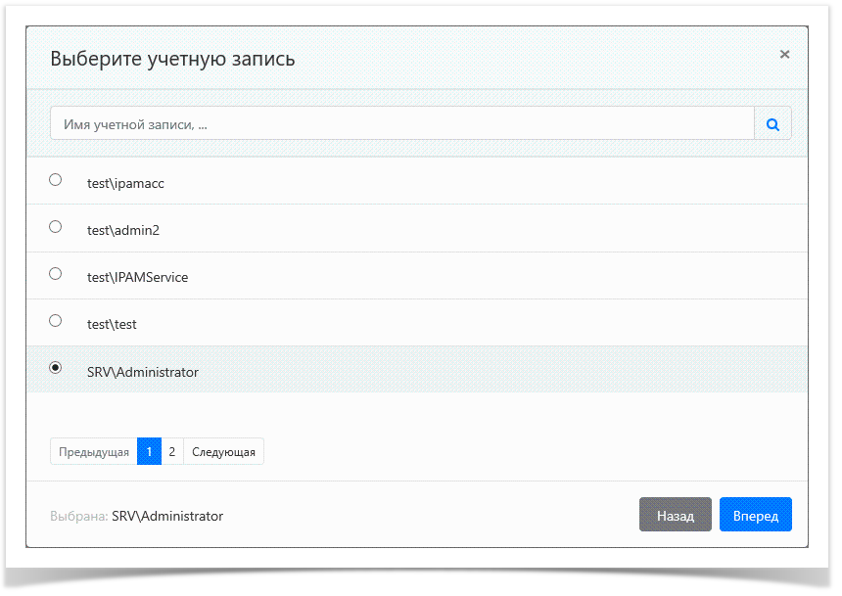This screenshot has width=842, height=596.
Task: Go to the previous page with Предыдущая
Action: [94, 452]
